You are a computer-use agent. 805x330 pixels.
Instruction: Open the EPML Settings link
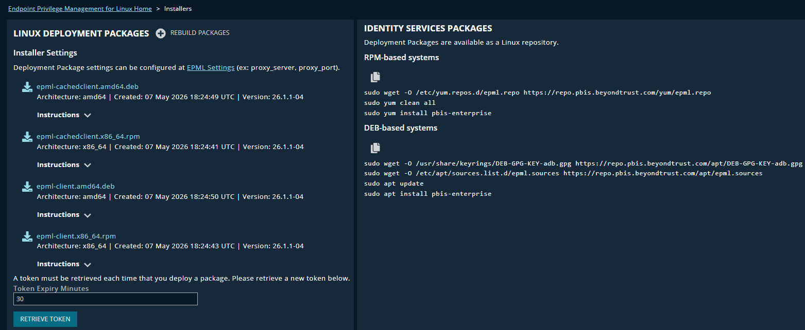point(211,67)
